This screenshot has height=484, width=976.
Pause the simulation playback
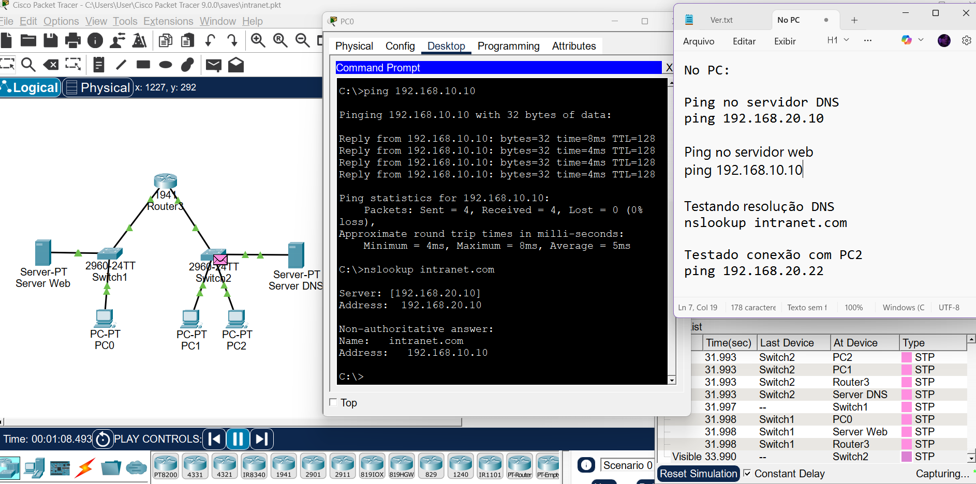[238, 439]
